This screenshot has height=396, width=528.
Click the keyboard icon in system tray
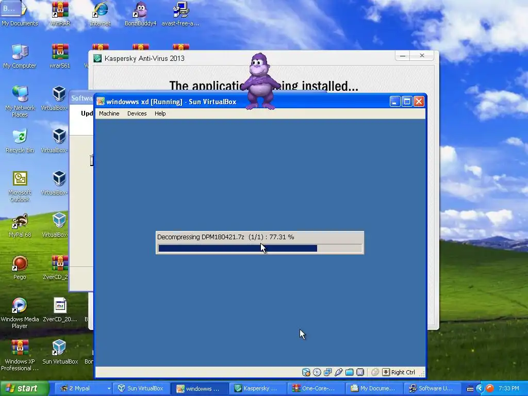470,389
